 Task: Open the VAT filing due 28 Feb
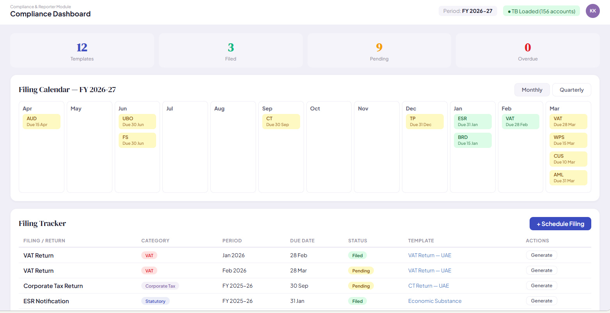520,121
